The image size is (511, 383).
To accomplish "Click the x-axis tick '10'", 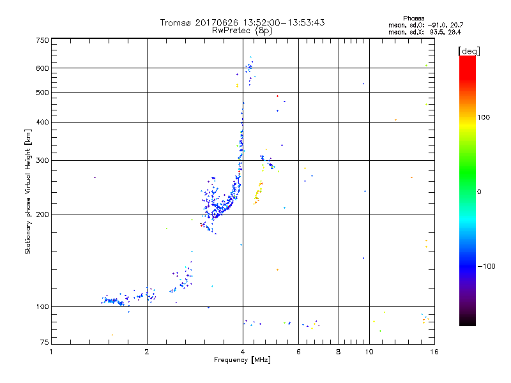I will pyautogui.click(x=369, y=352).
